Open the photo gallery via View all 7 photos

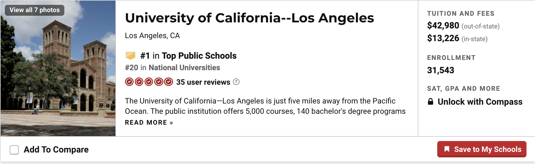point(35,10)
